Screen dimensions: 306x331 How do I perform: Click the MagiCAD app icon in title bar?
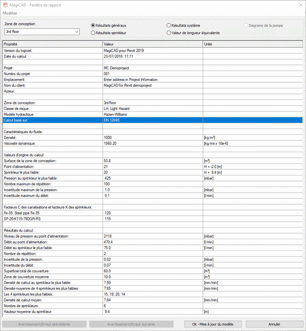(5, 5)
